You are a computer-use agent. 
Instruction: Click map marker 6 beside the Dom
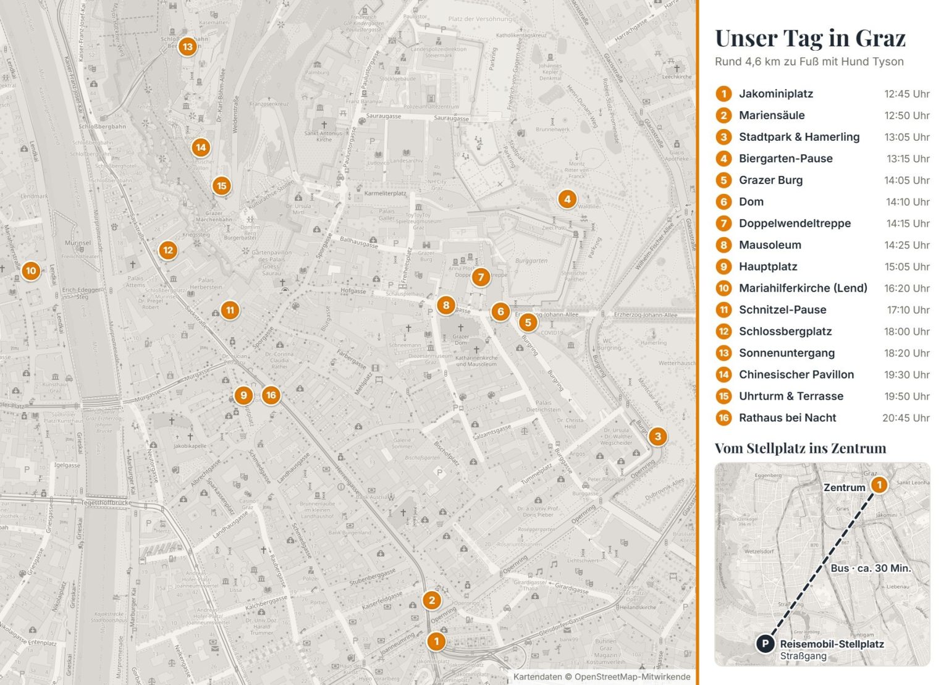point(500,311)
